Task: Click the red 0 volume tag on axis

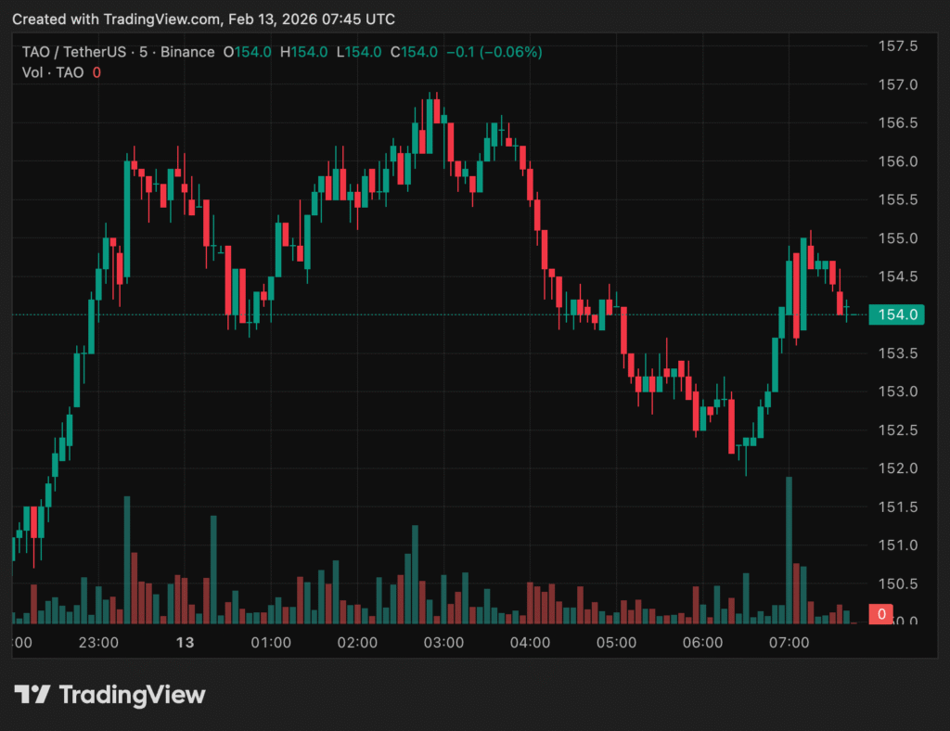Action: click(880, 614)
